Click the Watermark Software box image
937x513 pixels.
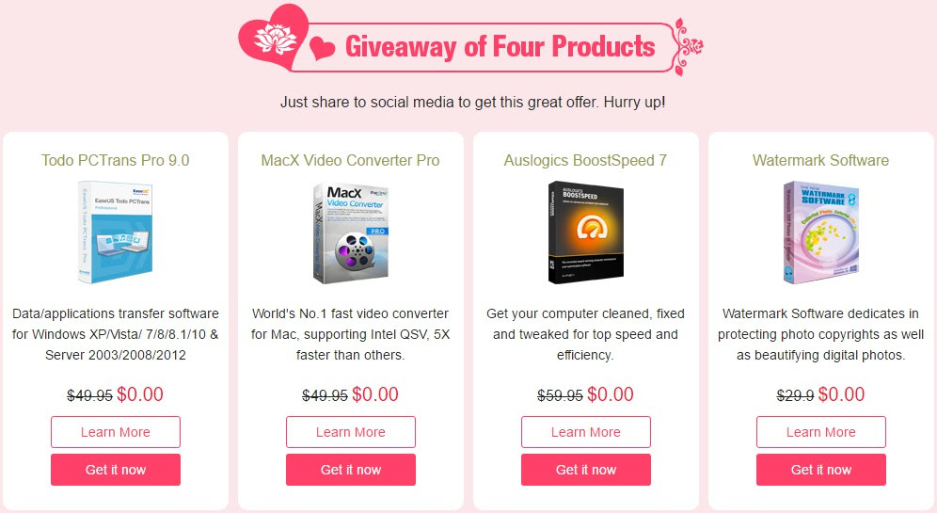(821, 232)
